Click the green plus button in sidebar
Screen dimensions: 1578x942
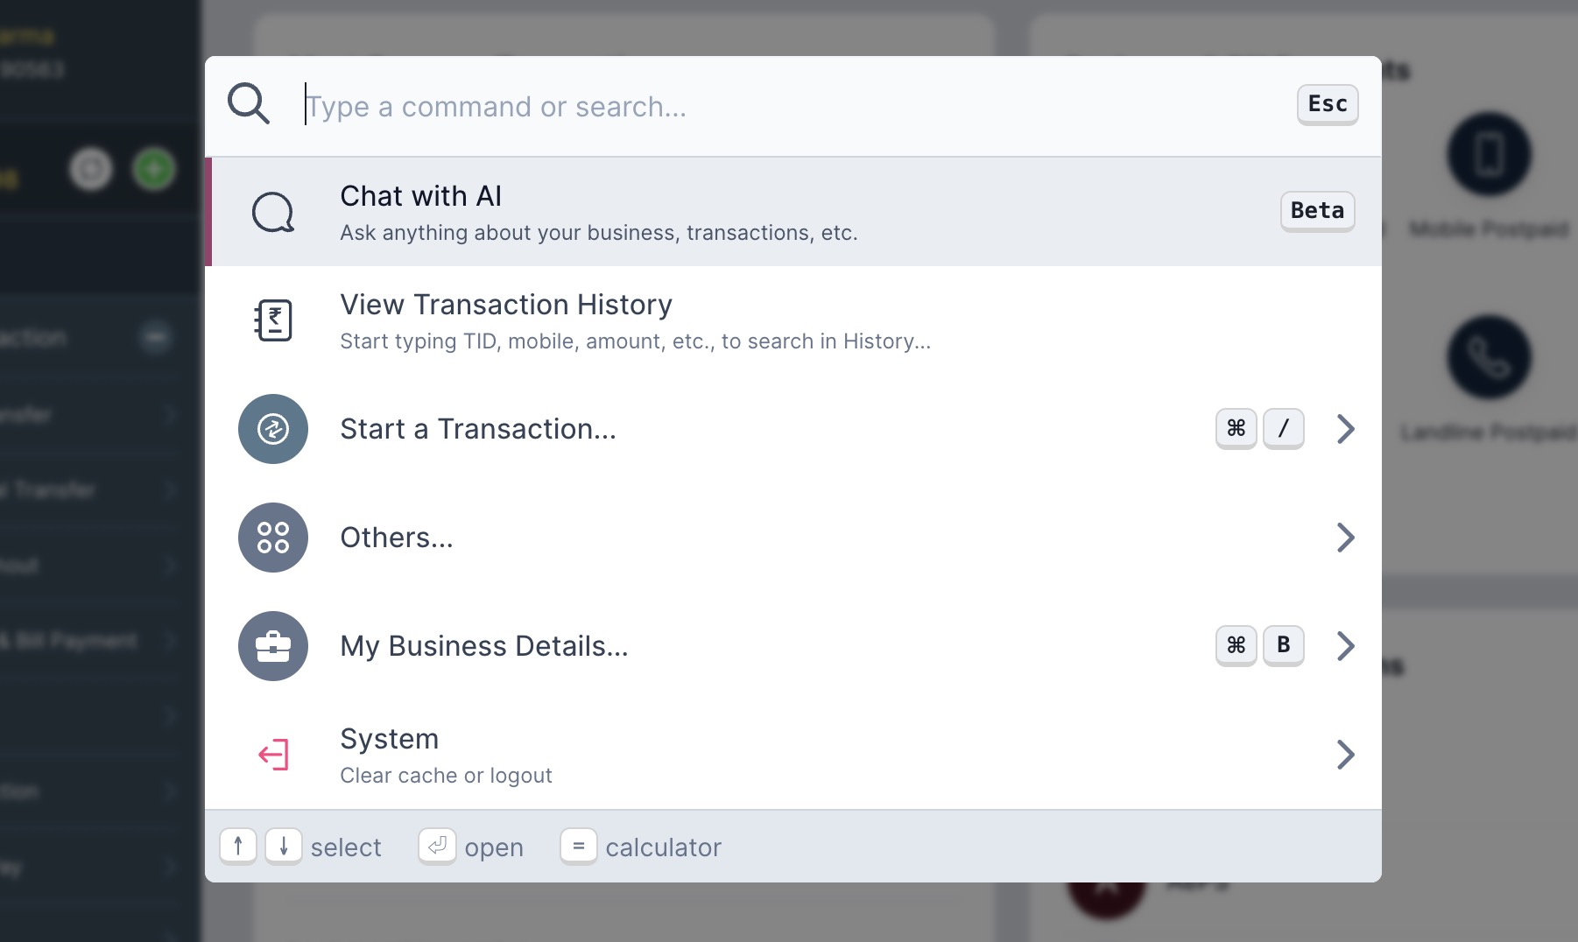(154, 169)
